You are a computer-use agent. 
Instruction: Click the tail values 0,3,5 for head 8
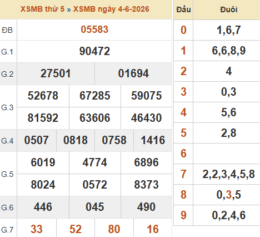coord(229,195)
